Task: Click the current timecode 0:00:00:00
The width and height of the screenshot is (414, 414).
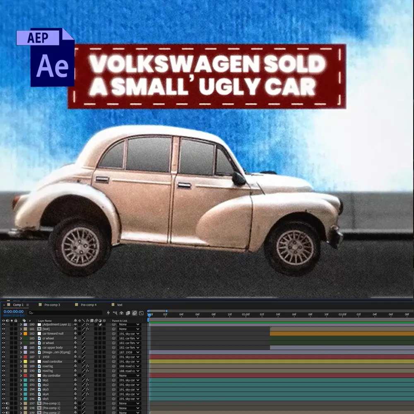Action: click(x=14, y=312)
